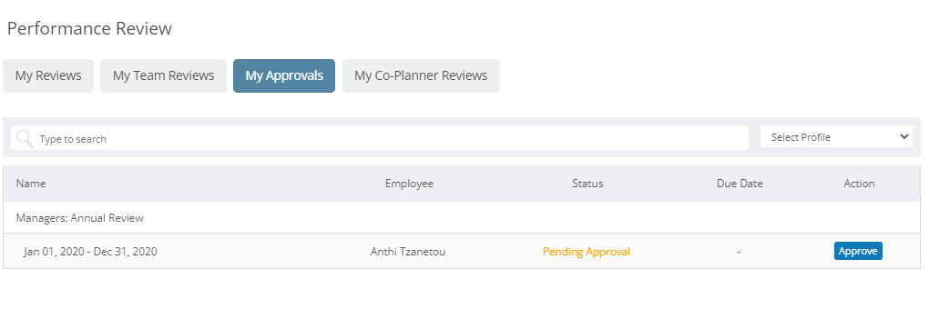Approve Anthi Tzanetou's review

858,251
